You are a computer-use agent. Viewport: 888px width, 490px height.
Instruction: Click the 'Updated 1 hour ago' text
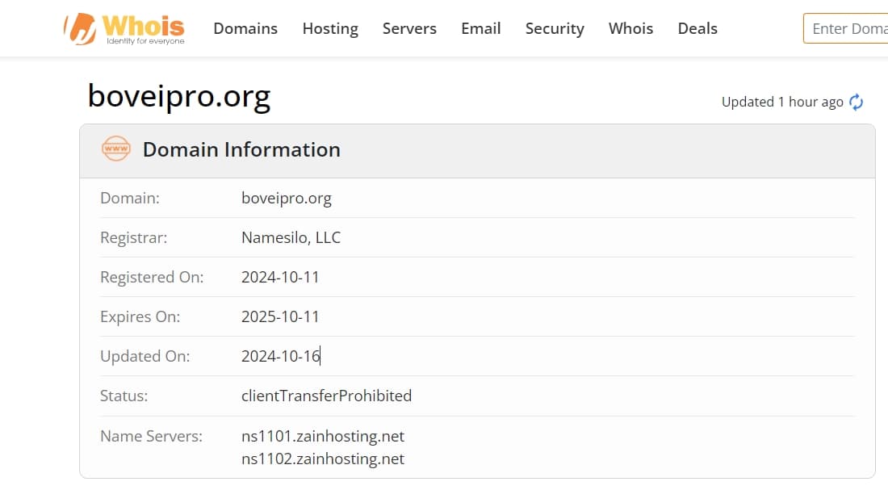pos(782,102)
